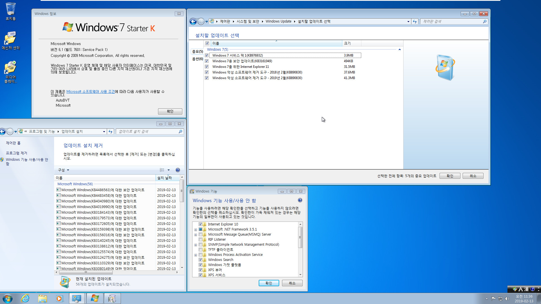Click search icon in Control Panel search
Viewport: 541px width, 304px height.
(485, 21)
